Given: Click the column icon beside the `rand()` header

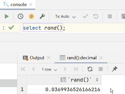Looking at the screenshot, I should point(63,80).
